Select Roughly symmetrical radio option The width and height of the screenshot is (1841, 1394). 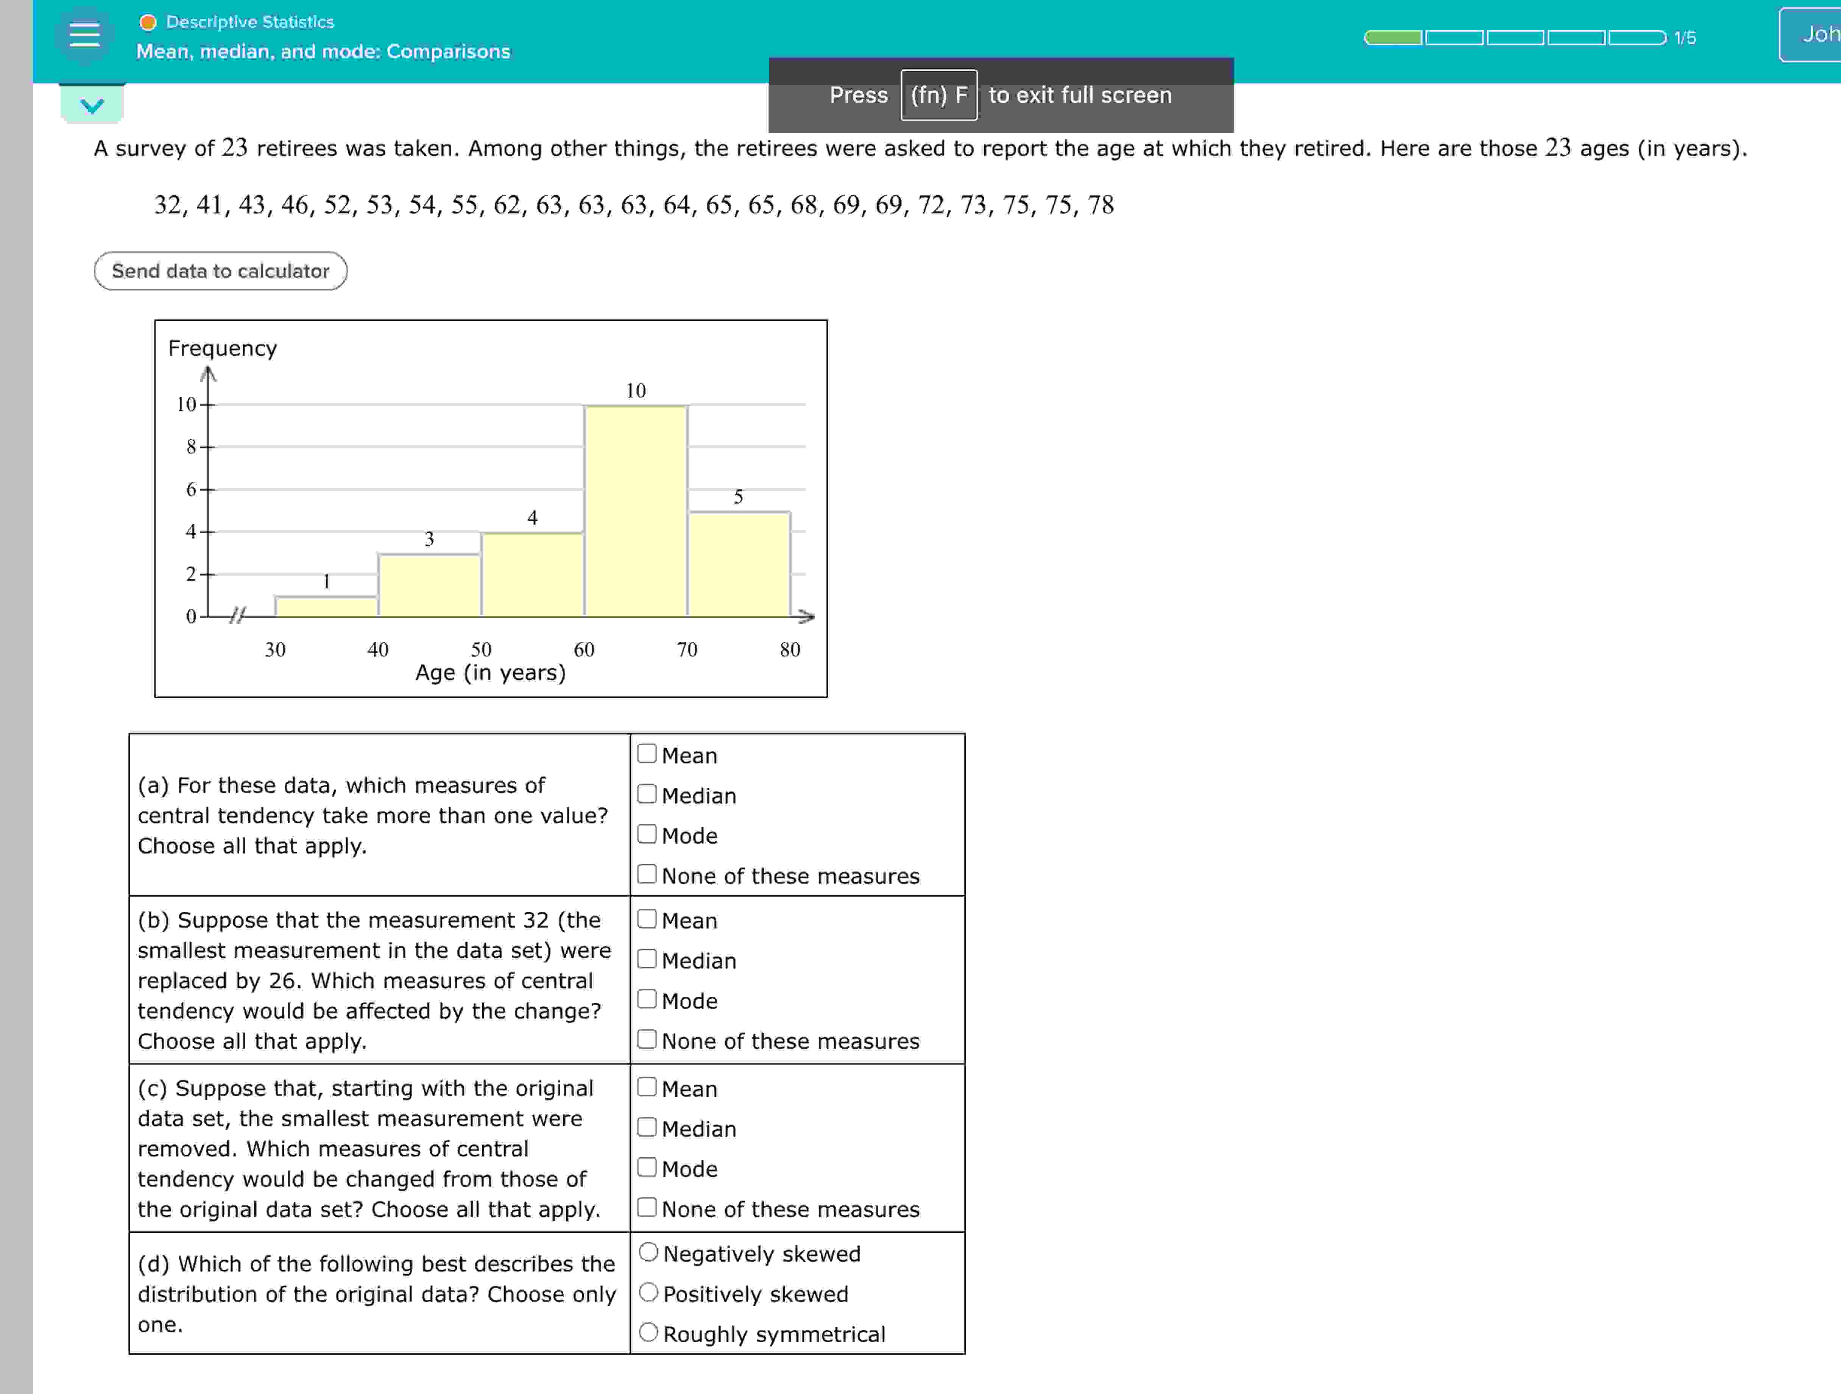pyautogui.click(x=648, y=1332)
